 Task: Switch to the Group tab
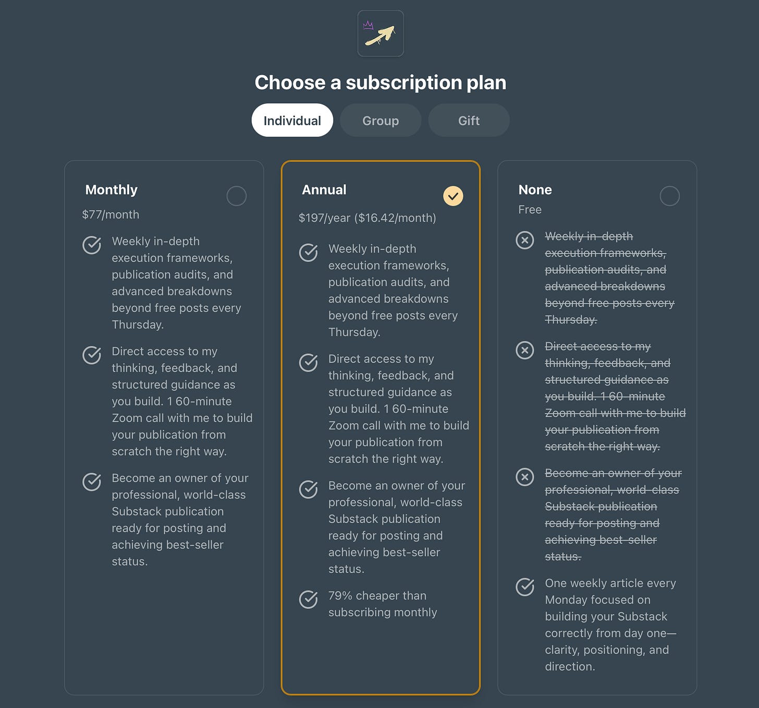coord(381,121)
